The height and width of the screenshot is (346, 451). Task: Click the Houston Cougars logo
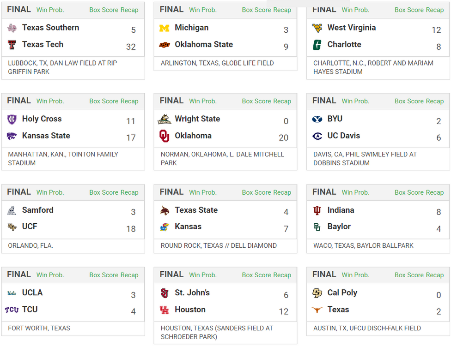(165, 310)
